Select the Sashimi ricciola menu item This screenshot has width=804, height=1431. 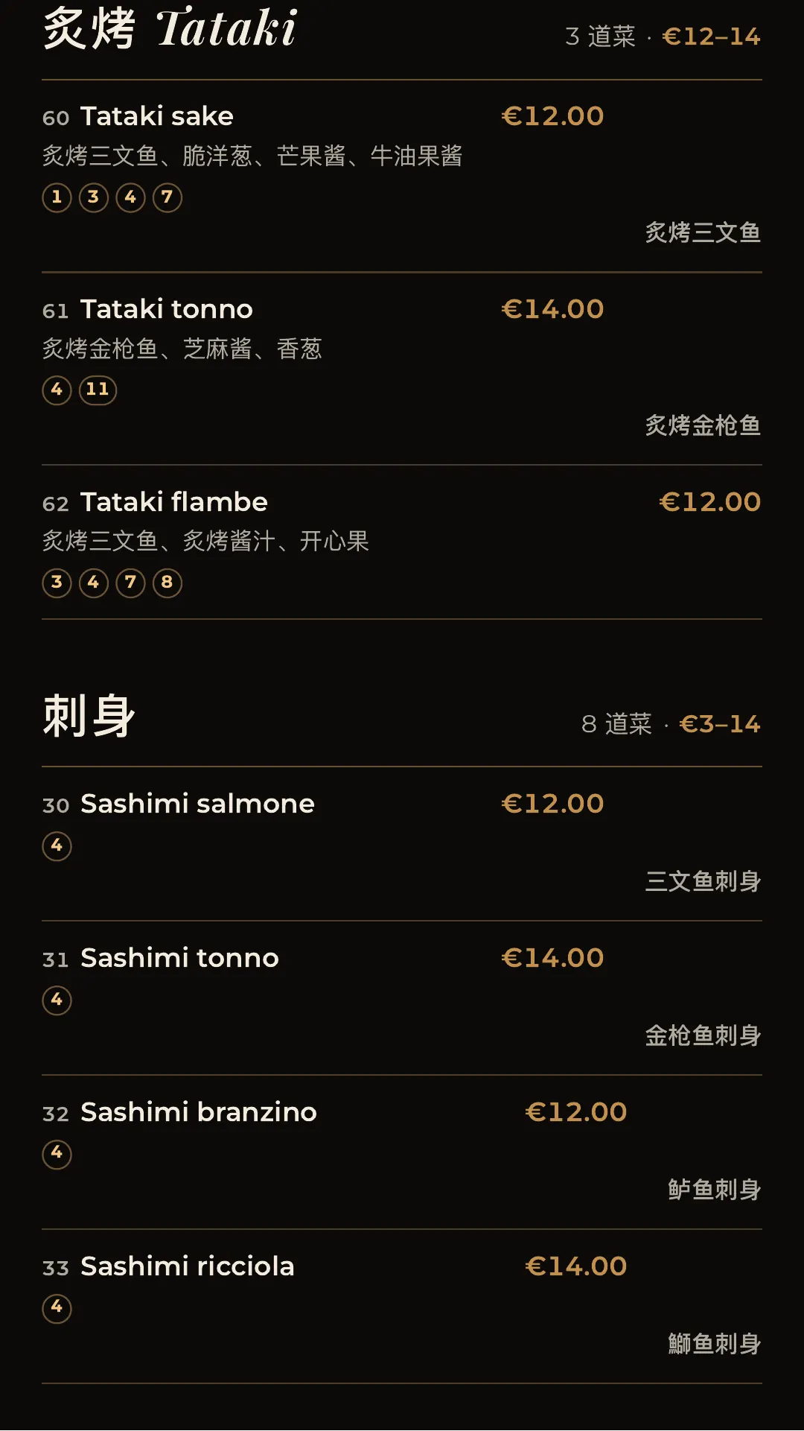[x=402, y=1307]
